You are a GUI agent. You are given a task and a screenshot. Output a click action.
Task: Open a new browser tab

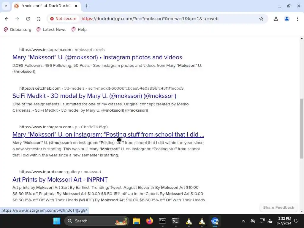pos(87,6)
